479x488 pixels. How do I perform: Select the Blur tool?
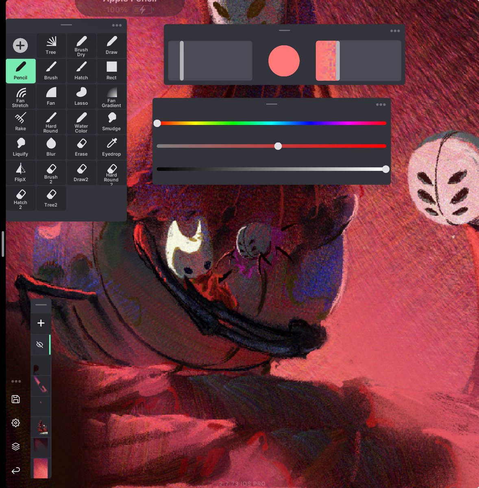pyautogui.click(x=51, y=148)
